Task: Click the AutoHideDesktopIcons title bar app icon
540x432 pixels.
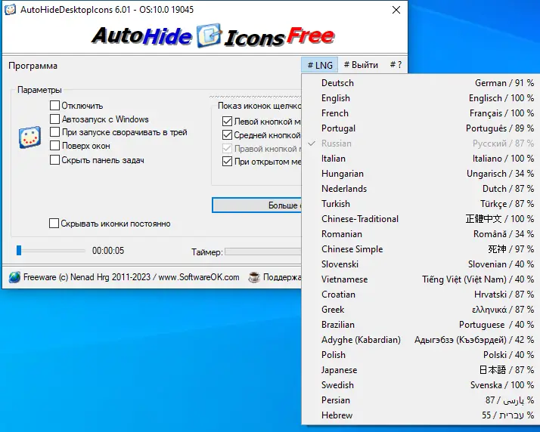Action: pos(10,9)
